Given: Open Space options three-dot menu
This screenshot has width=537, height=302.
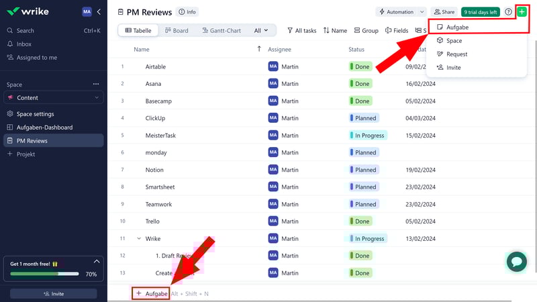Looking at the screenshot, I should [96, 85].
